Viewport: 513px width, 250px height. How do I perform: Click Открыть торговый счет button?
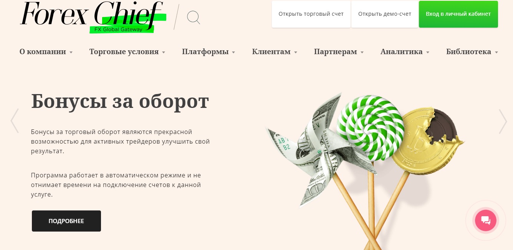point(311,14)
